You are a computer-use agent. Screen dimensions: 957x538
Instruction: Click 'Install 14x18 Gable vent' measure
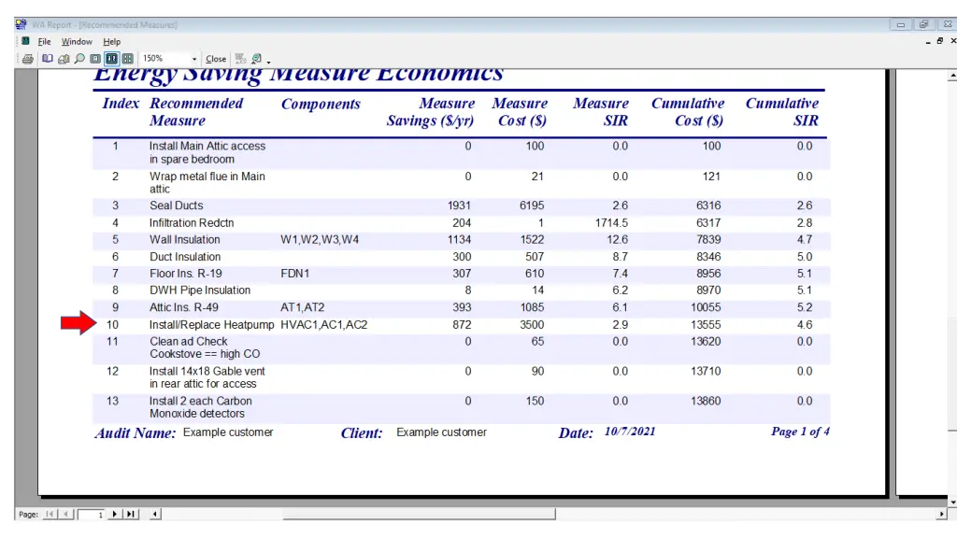(207, 377)
